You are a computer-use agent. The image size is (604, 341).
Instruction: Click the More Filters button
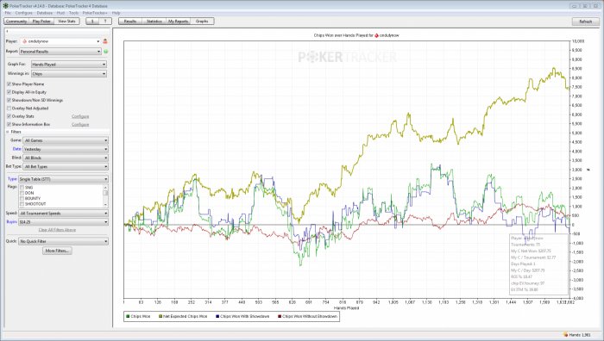point(57,251)
